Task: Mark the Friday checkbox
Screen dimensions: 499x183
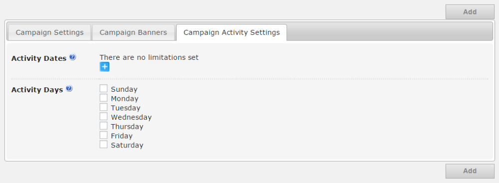Action: [103, 135]
